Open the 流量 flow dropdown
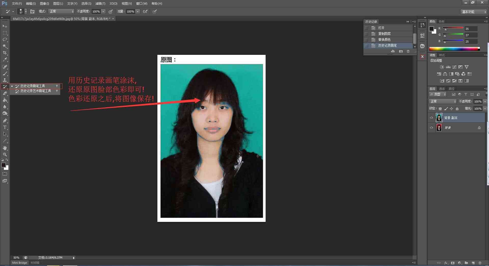Viewport: 489px width, 266px height. click(138, 11)
